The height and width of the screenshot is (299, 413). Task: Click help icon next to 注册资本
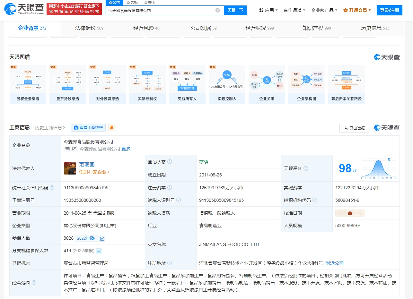click(170, 188)
